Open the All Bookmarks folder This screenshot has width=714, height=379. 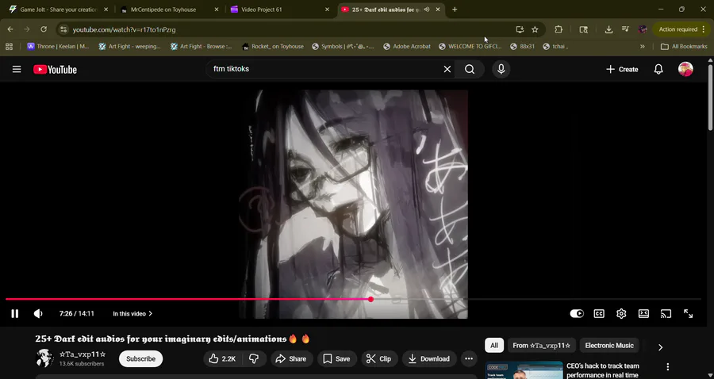click(684, 47)
